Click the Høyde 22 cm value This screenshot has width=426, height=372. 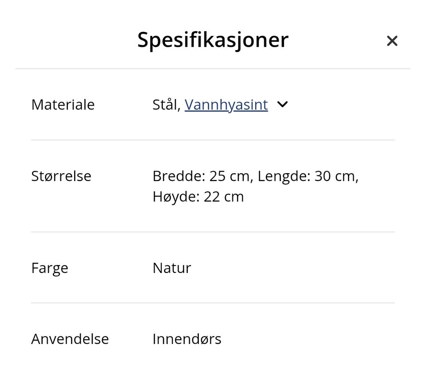(198, 196)
